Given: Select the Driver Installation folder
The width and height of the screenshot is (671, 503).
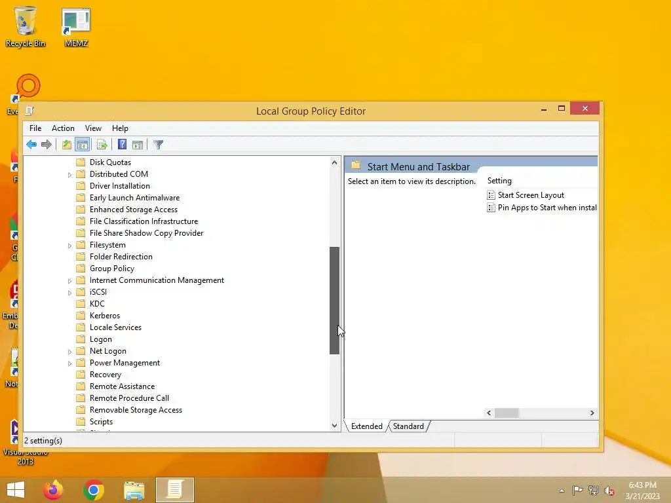Looking at the screenshot, I should click(x=119, y=186).
